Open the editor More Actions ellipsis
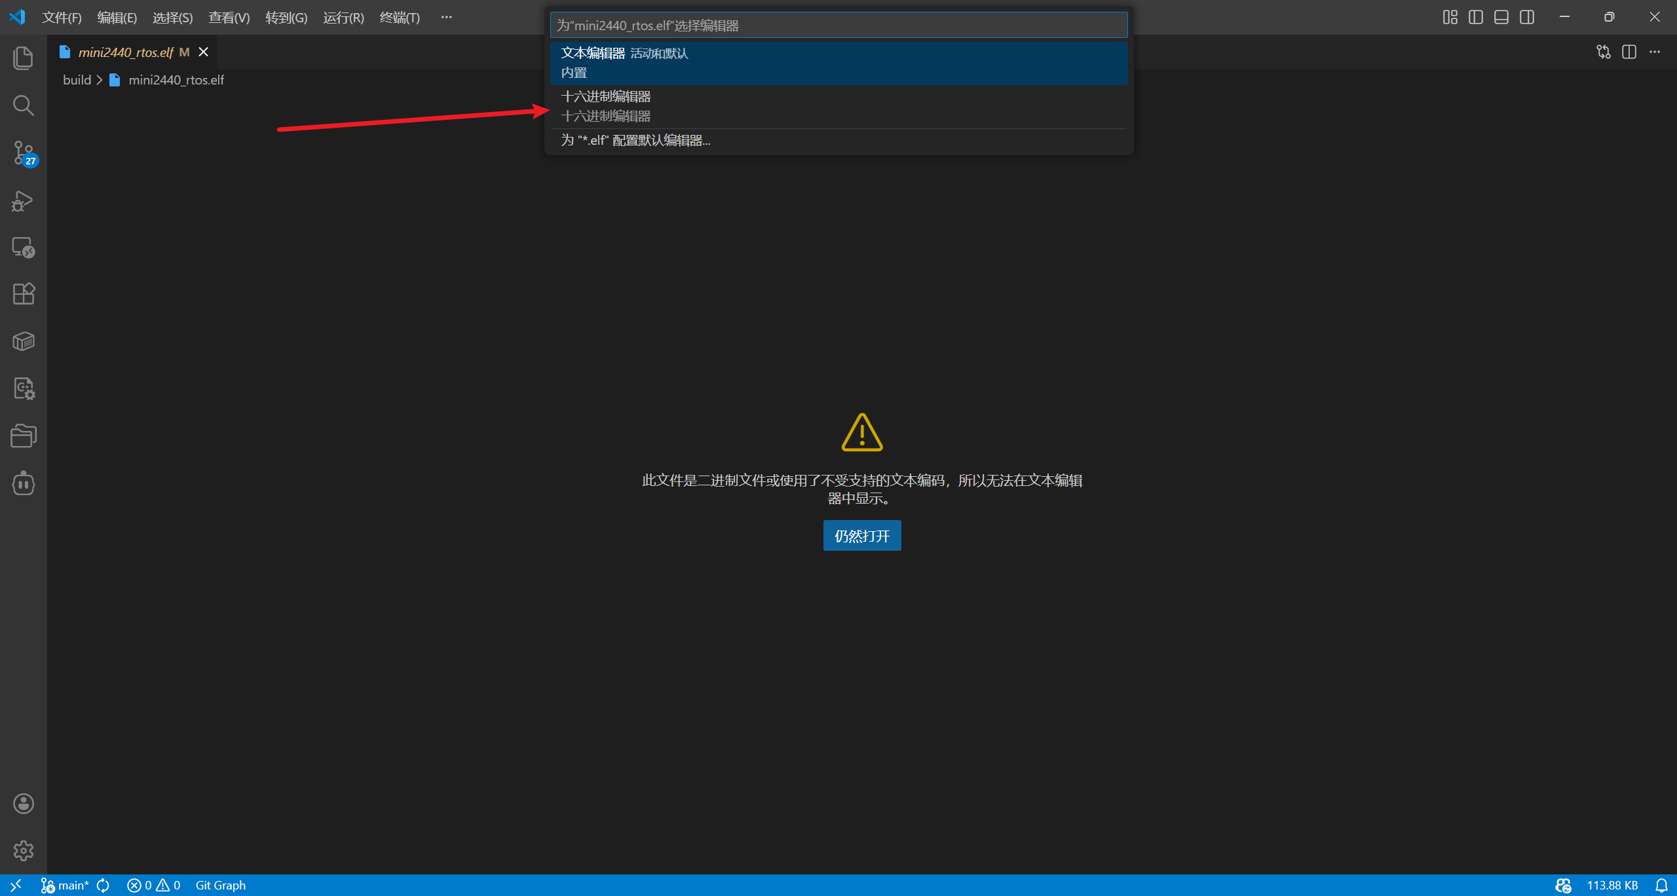 click(x=1655, y=52)
